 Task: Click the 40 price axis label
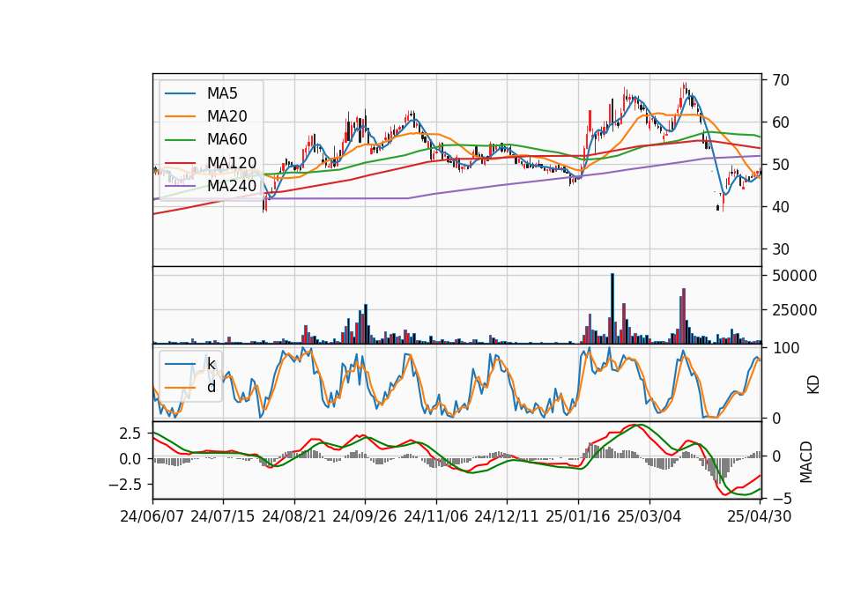(x=781, y=207)
